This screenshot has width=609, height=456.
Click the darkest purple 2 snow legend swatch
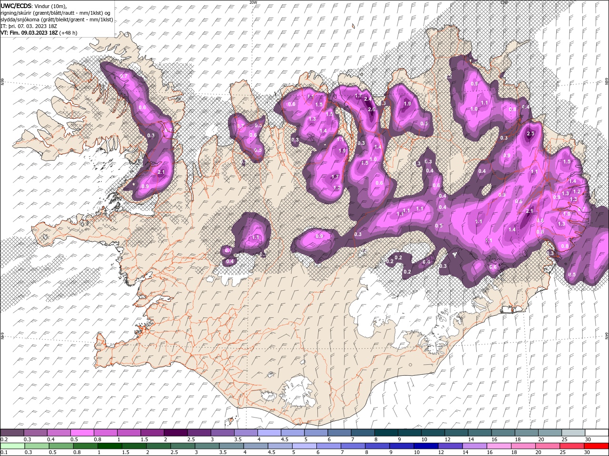click(176, 433)
